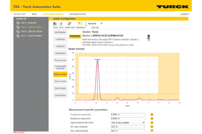The height and width of the screenshot is (134, 202).
Task: Click the Write to device icon
Action: pos(61,24)
